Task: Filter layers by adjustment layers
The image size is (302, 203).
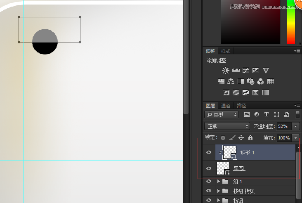Action: click(x=257, y=115)
